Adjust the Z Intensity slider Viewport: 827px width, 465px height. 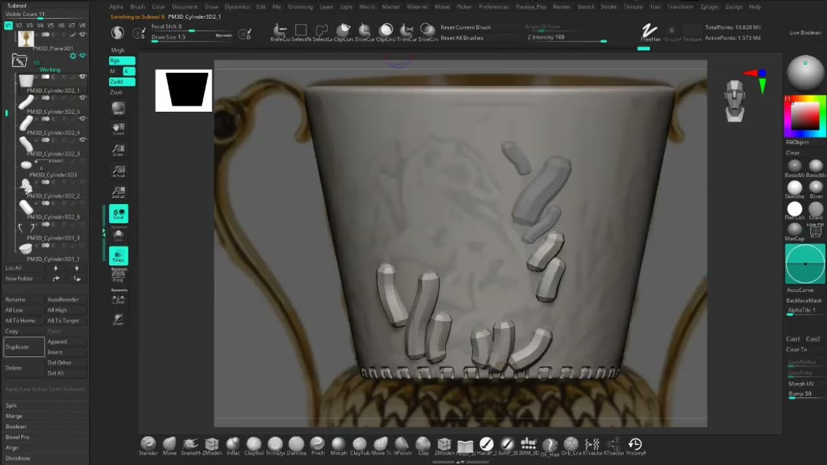(x=567, y=37)
